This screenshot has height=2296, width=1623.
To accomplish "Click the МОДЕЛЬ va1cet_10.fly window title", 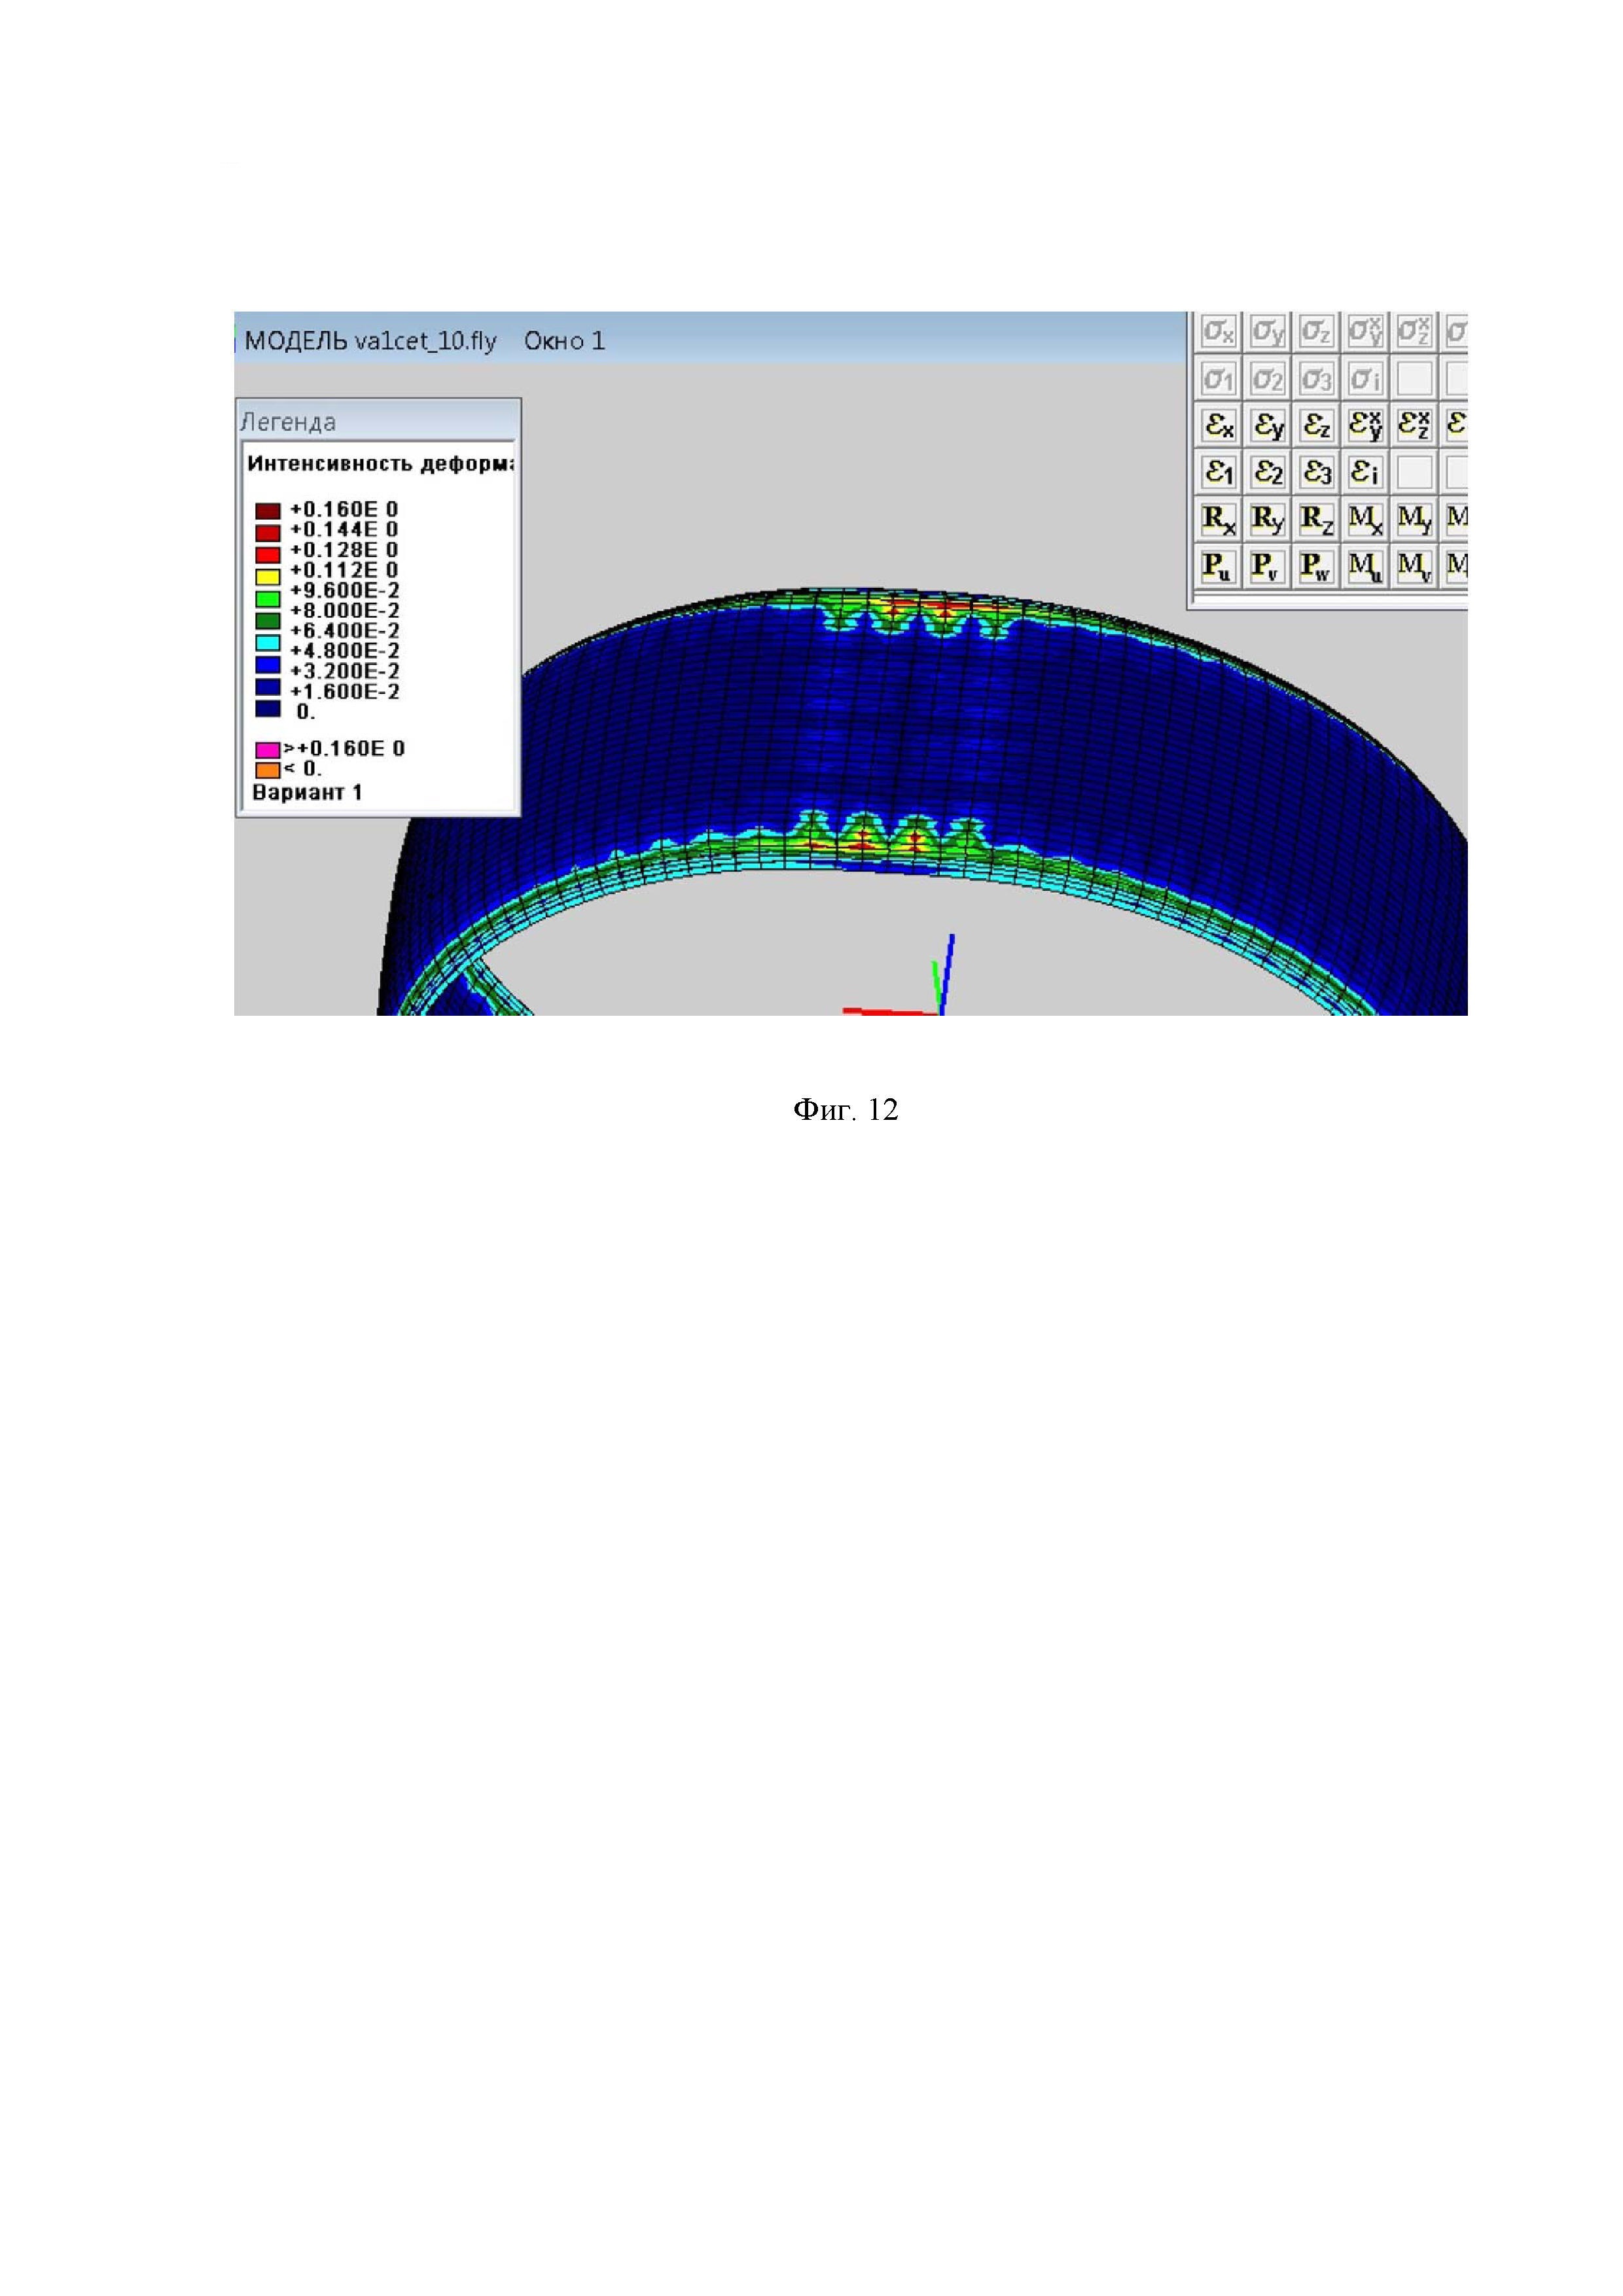I will tap(371, 341).
